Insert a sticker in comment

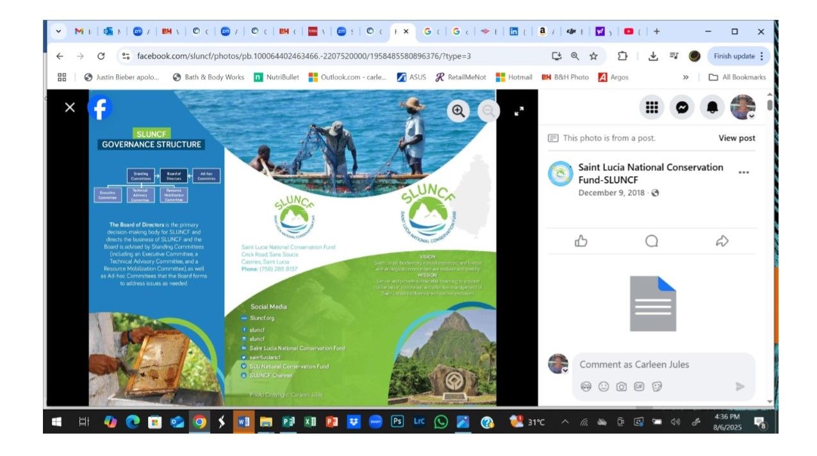click(x=657, y=386)
